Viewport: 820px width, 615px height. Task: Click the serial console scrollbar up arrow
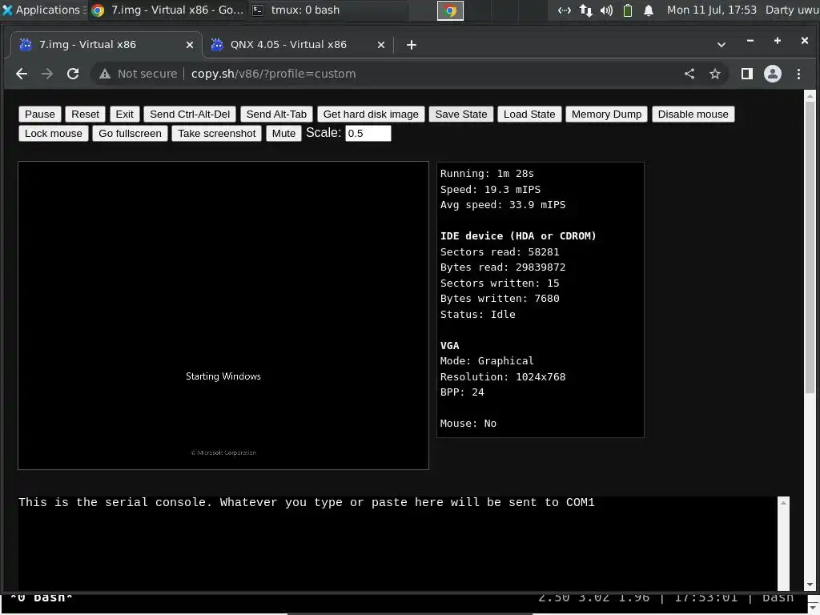point(783,503)
